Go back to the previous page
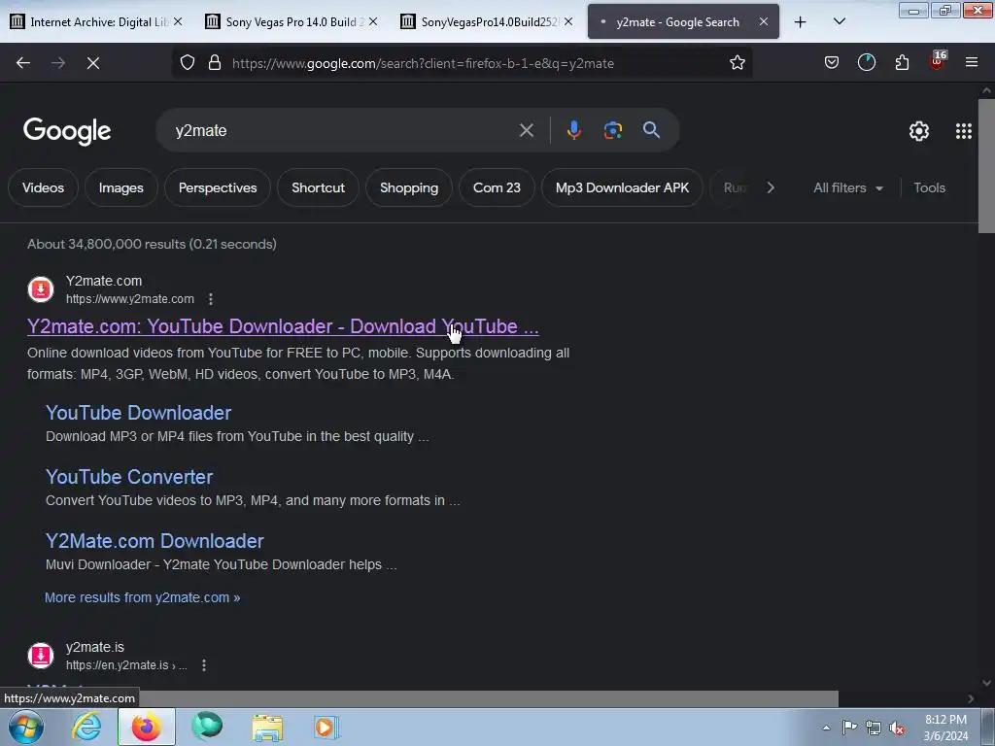The image size is (995, 746). click(x=23, y=63)
